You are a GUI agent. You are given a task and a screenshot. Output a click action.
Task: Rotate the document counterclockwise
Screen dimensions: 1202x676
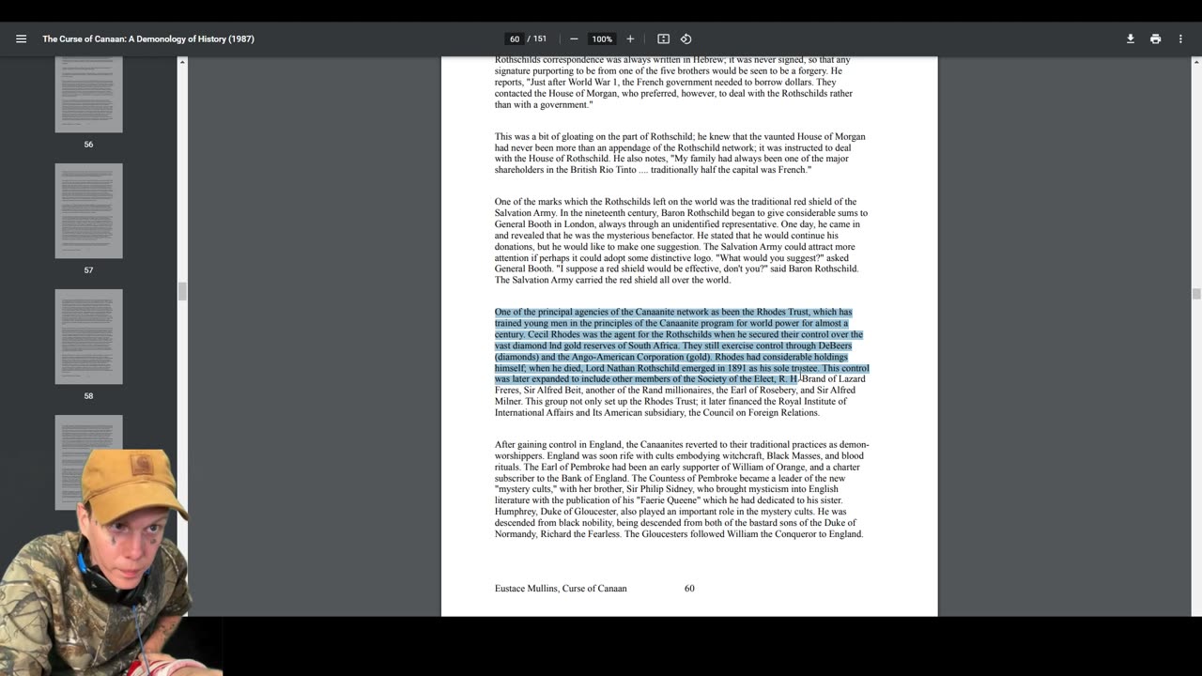[686, 38]
